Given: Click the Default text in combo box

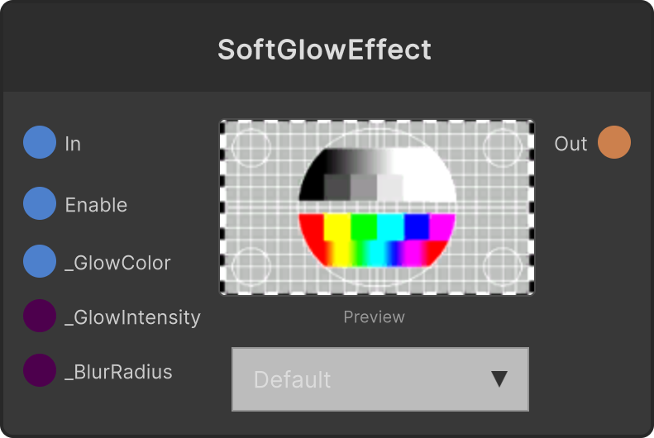Looking at the screenshot, I should (x=292, y=379).
